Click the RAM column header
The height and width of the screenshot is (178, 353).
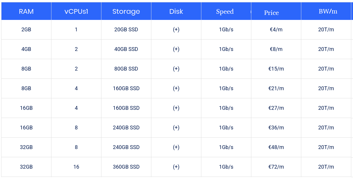point(26,11)
